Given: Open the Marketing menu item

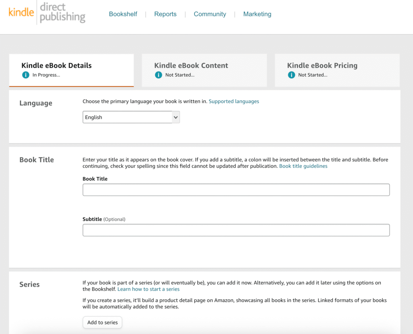Looking at the screenshot, I should point(257,14).
